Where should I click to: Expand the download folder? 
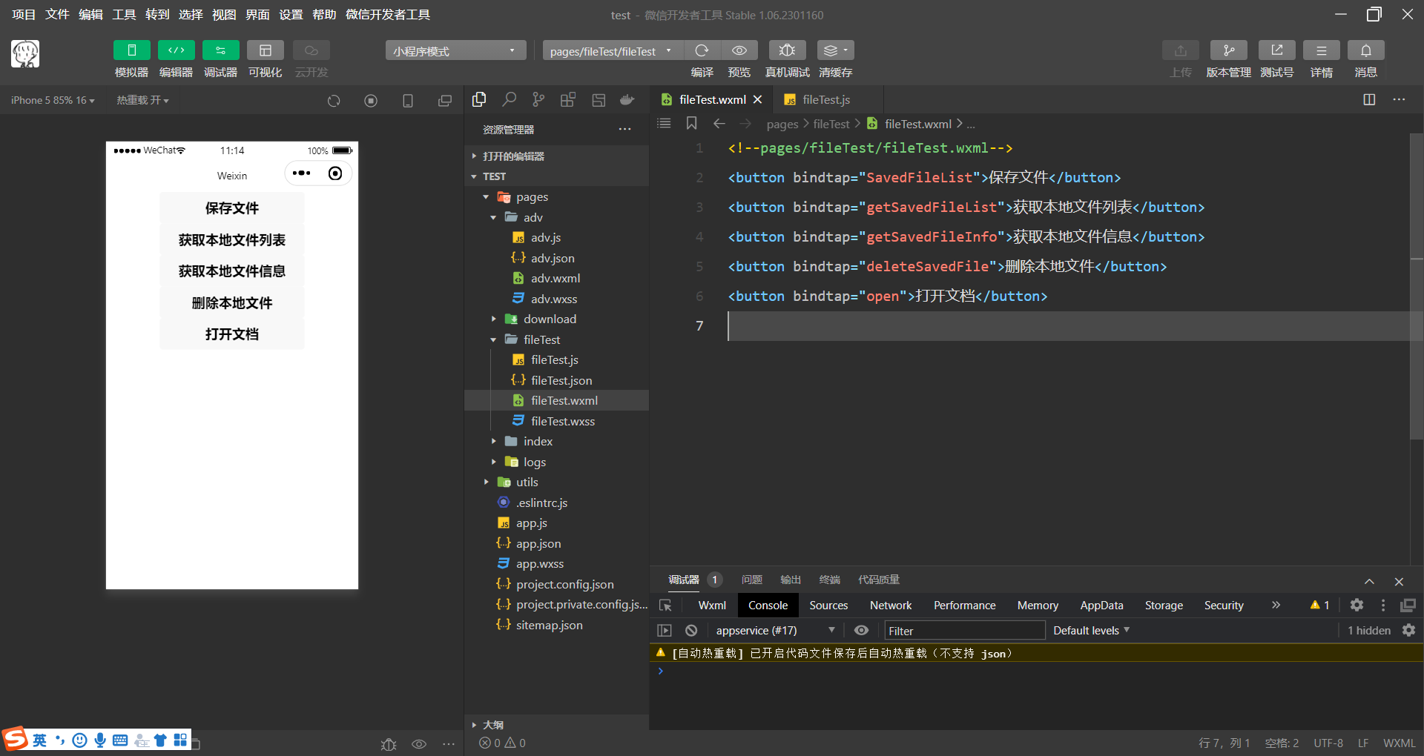point(556,319)
